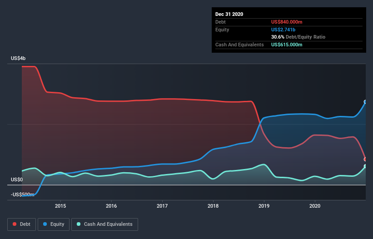This screenshot has width=373, height=239.
Task: Click the US$2.741b equity value
Action: coord(283,30)
